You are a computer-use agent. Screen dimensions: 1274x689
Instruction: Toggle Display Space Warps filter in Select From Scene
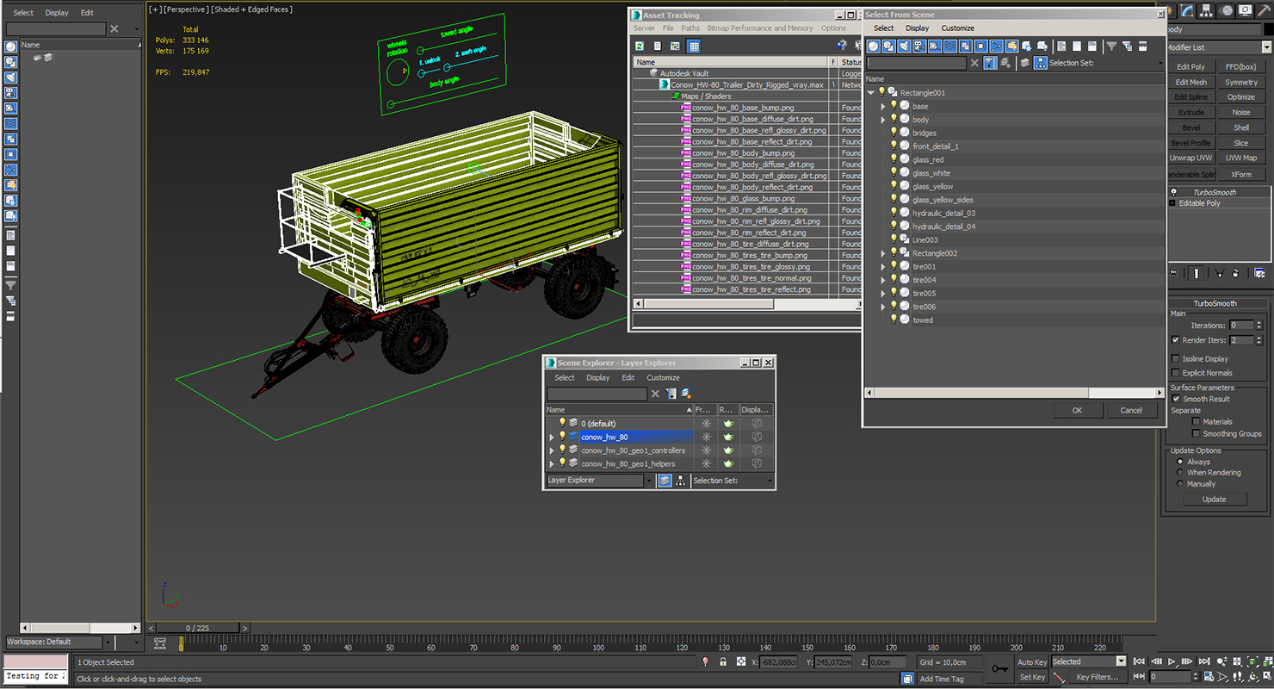[949, 46]
